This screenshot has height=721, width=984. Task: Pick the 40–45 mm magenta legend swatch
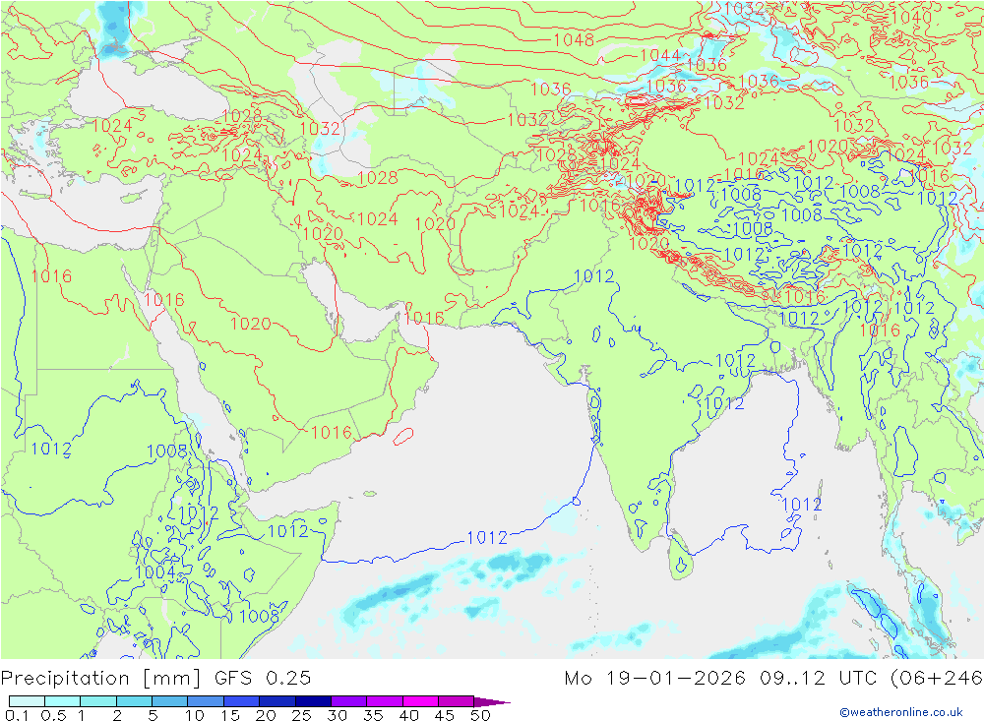pyautogui.click(x=420, y=701)
